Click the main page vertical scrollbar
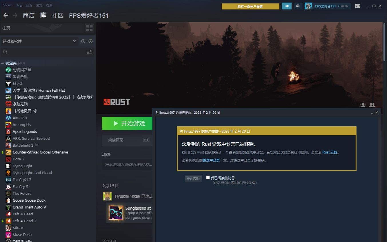Image resolution: width=387 pixels, height=242 pixels. click(384, 42)
